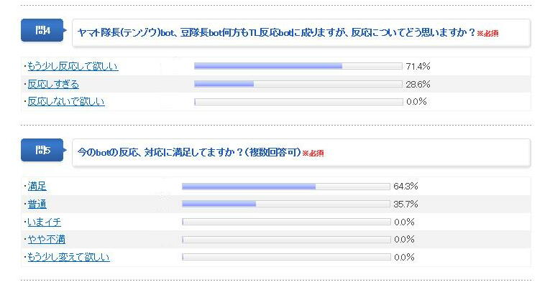Click the 問4 question badge
The height and width of the screenshot is (287, 550).
coord(43,31)
